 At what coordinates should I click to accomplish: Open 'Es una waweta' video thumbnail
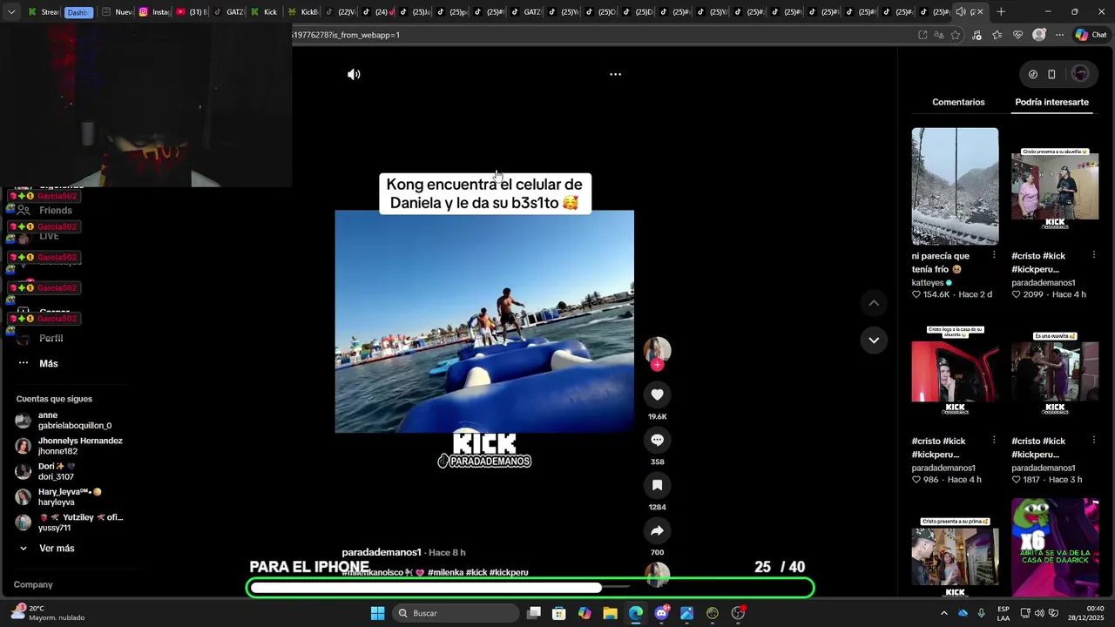click(x=1055, y=372)
